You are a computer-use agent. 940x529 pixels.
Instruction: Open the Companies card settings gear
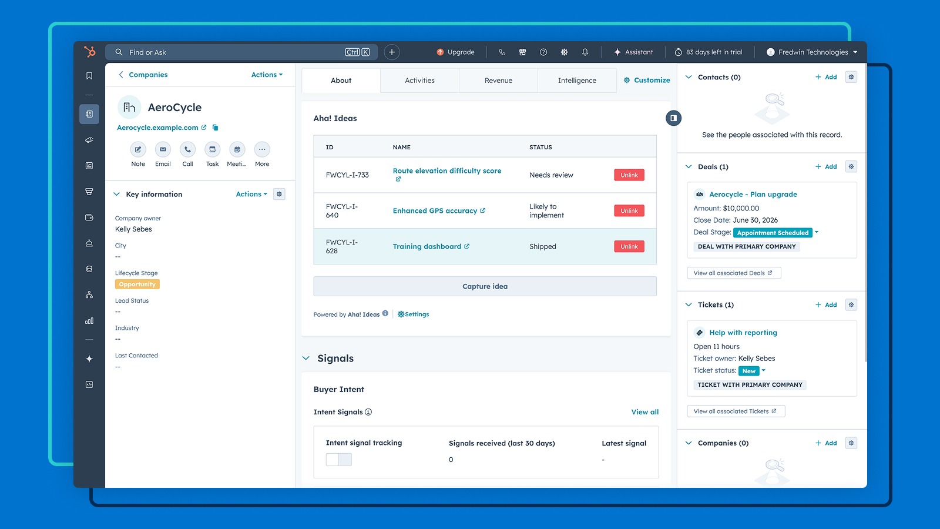(851, 443)
